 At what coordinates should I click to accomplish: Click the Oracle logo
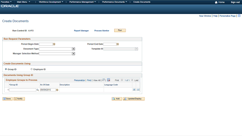tap(10, 6)
